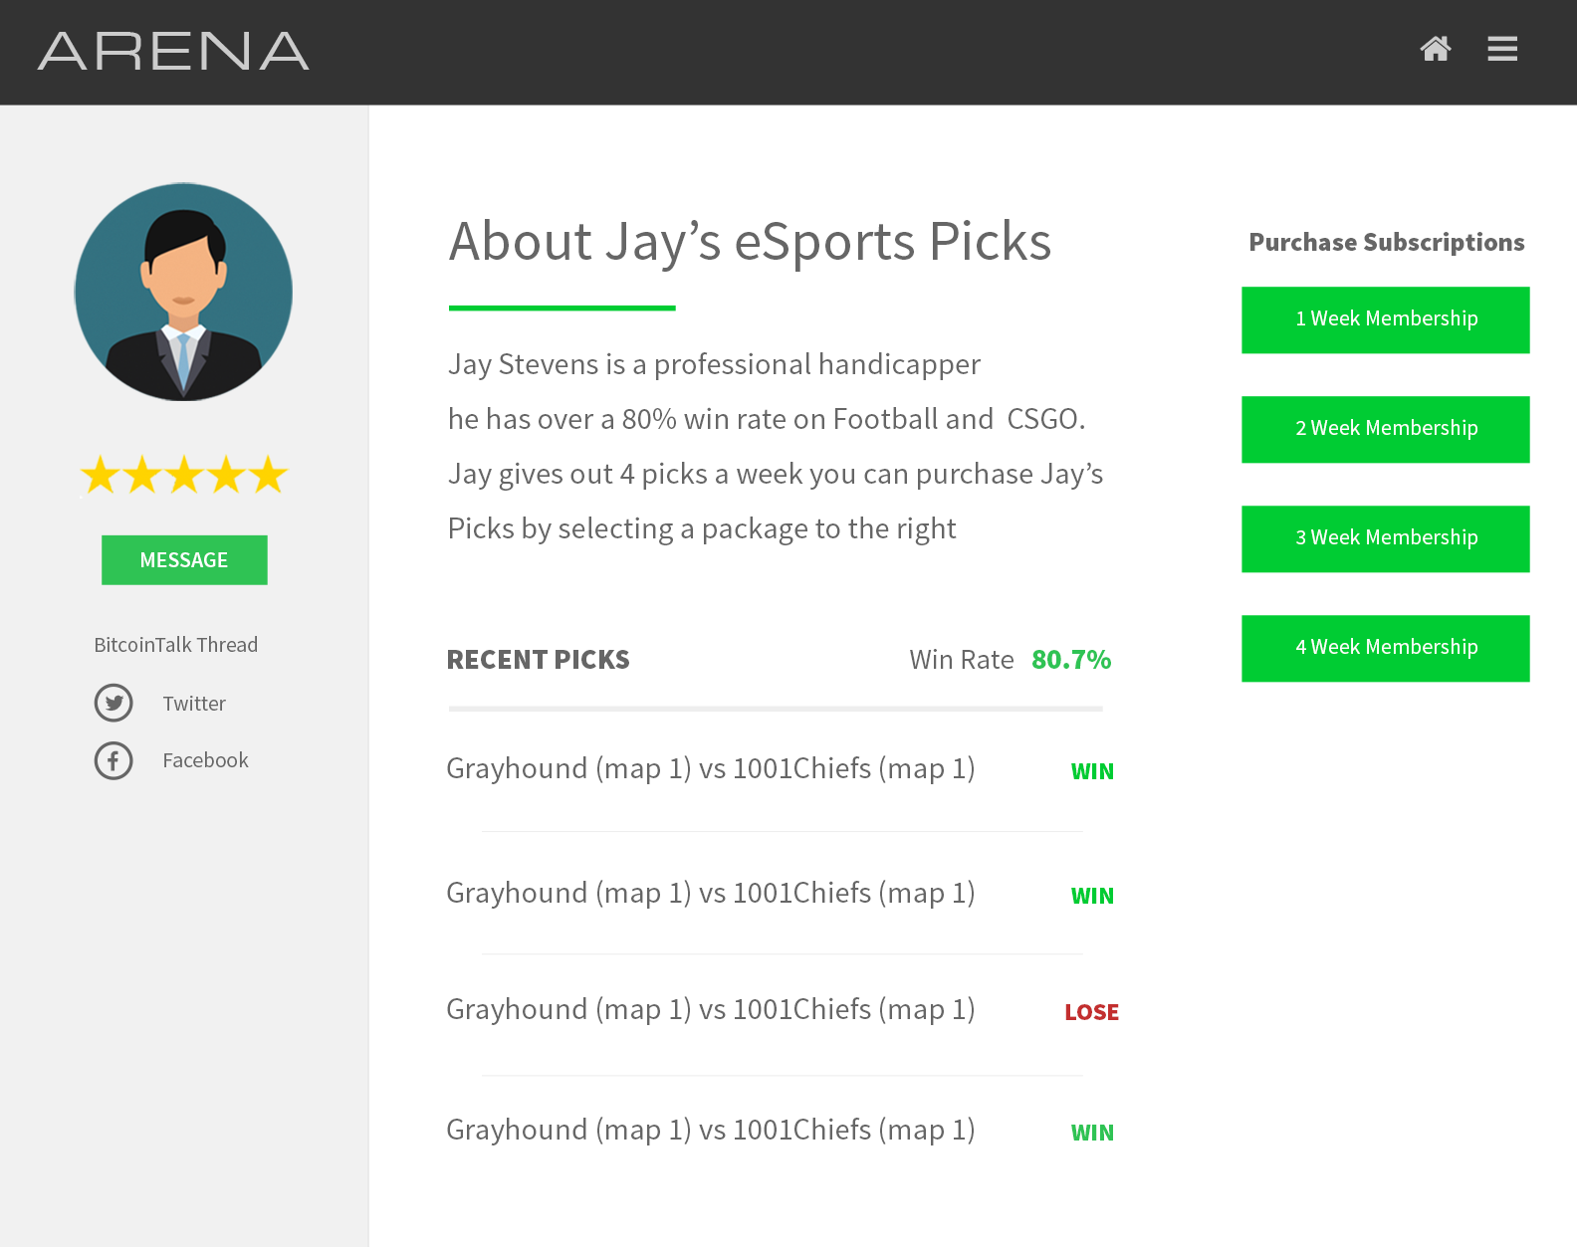Click Jay's profile avatar picture
Image resolution: width=1577 pixels, height=1247 pixels.
(x=183, y=293)
